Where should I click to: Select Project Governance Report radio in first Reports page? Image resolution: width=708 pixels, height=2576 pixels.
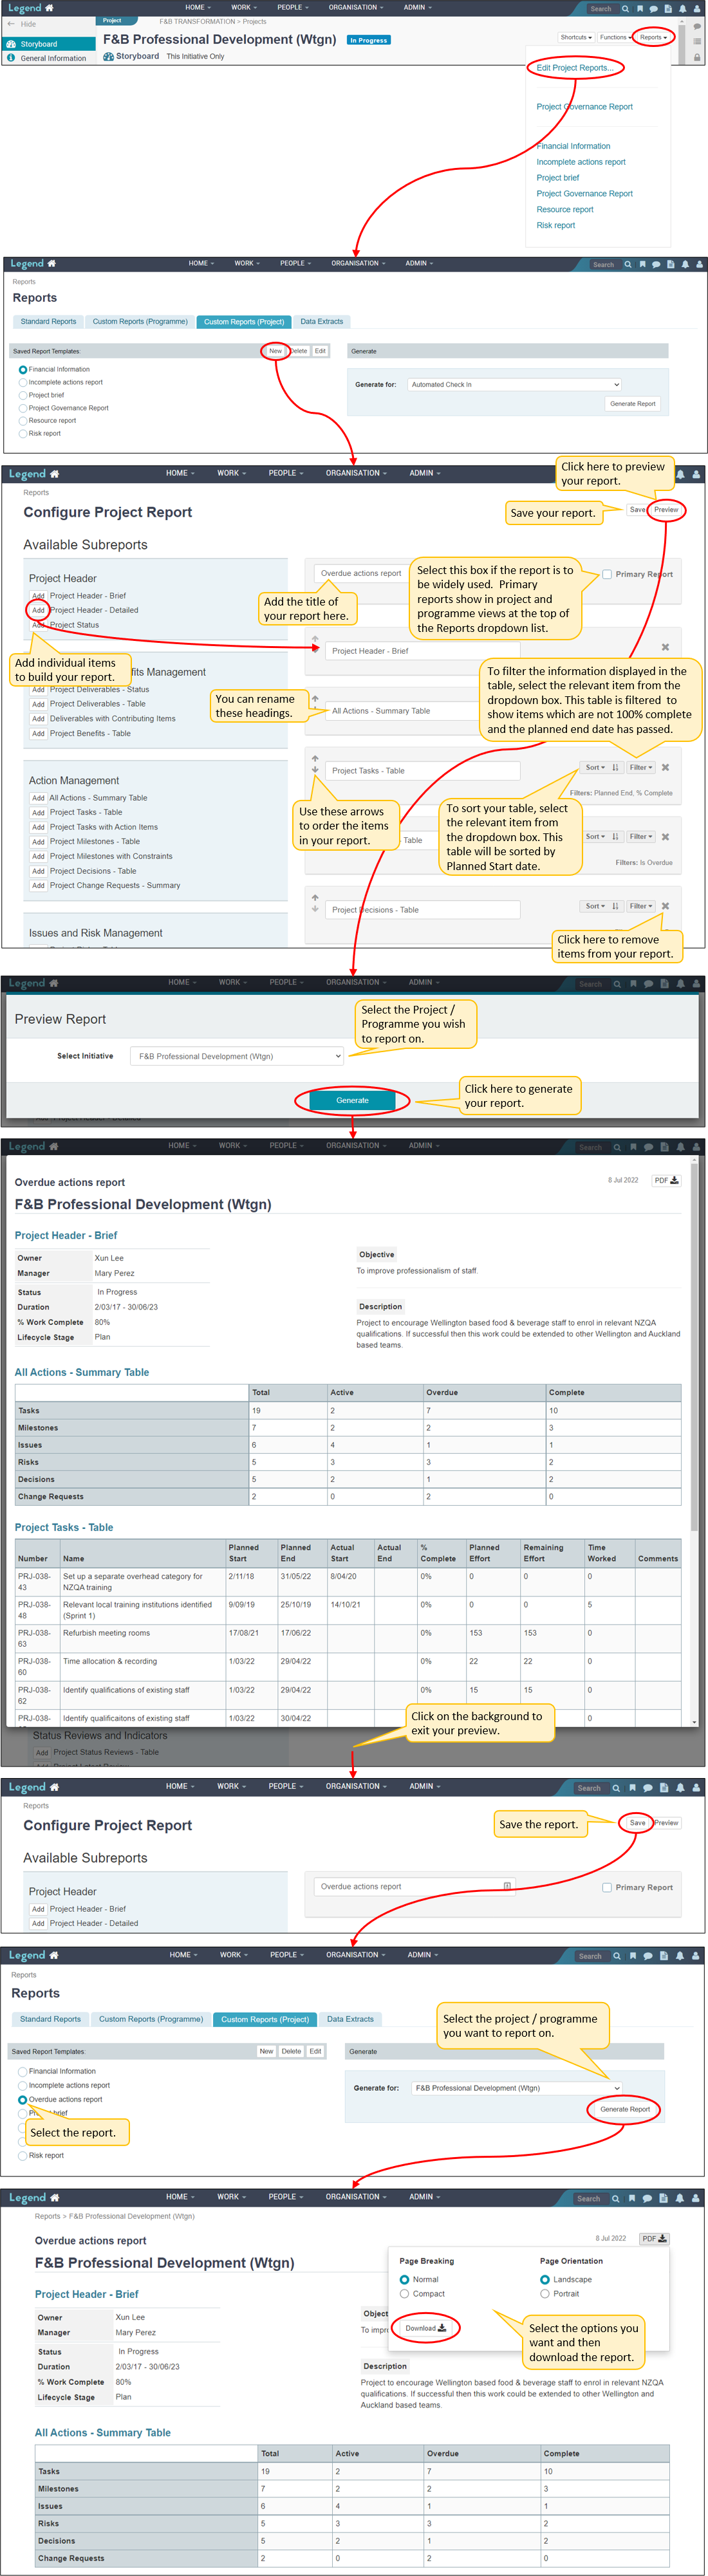(23, 408)
